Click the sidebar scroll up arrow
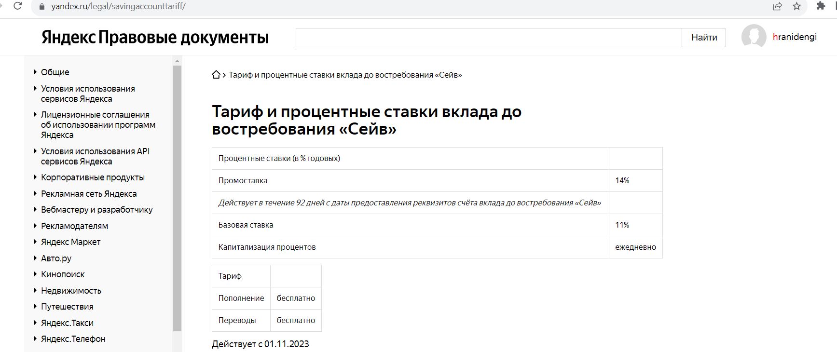 click(x=177, y=61)
